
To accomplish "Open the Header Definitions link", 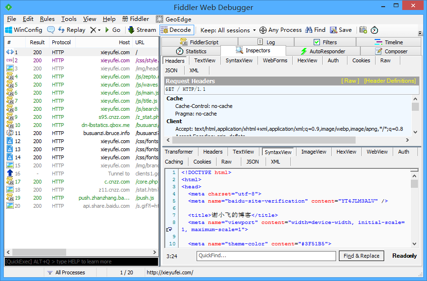I will click(x=390, y=81).
